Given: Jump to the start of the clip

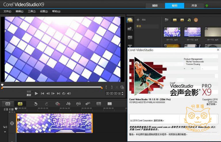Looking at the screenshot, I should 42,93.
